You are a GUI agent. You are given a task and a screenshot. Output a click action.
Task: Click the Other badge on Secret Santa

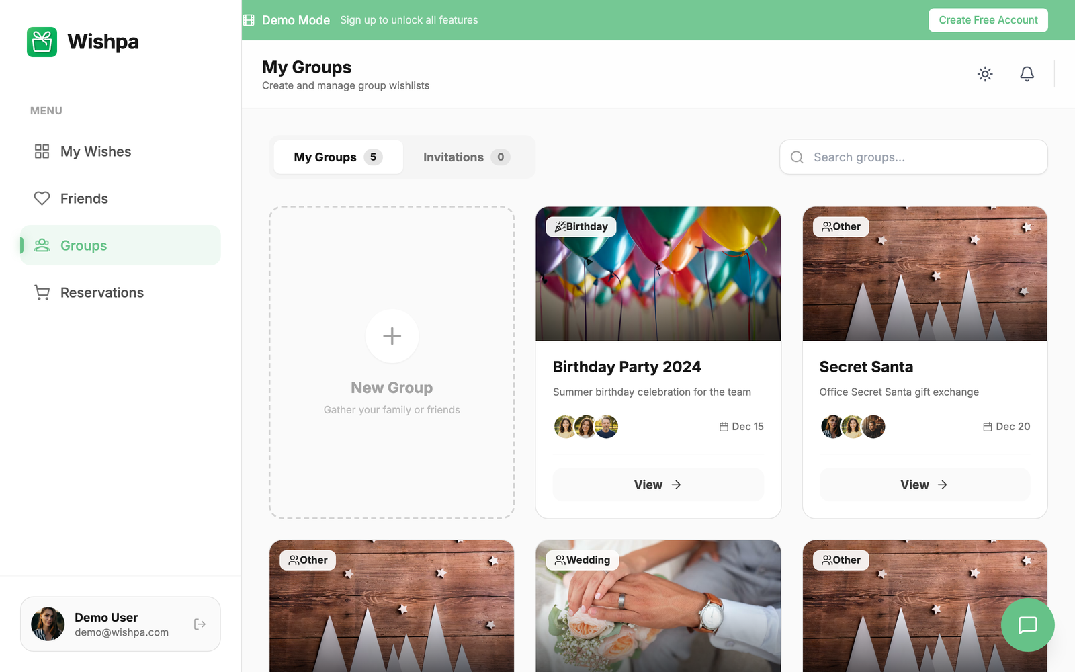(841, 226)
